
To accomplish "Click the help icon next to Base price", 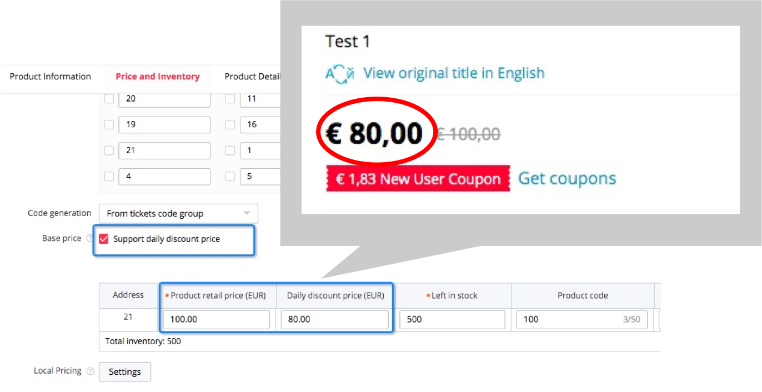I will (89, 239).
